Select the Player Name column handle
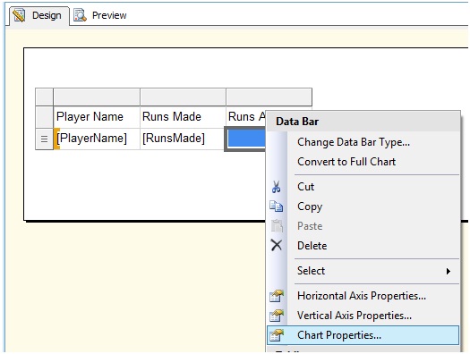The width and height of the screenshot is (470, 354). click(97, 97)
